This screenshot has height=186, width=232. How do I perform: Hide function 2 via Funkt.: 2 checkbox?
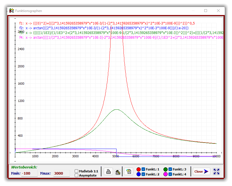(x=143, y=174)
